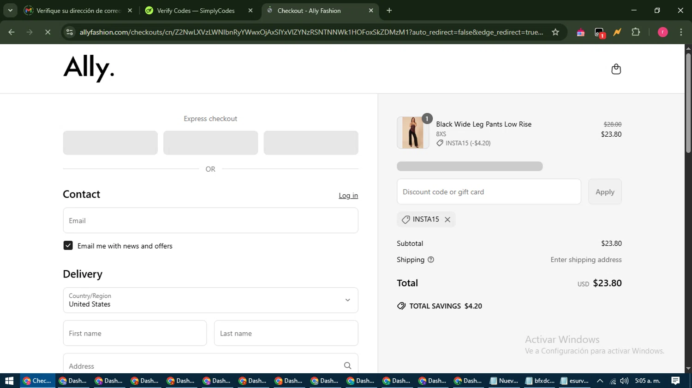
Task: Show hidden system tray icons
Action: click(600, 381)
